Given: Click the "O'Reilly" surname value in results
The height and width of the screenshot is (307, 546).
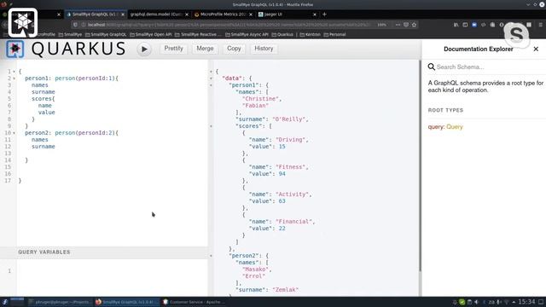Looking at the screenshot, I should [x=288, y=119].
